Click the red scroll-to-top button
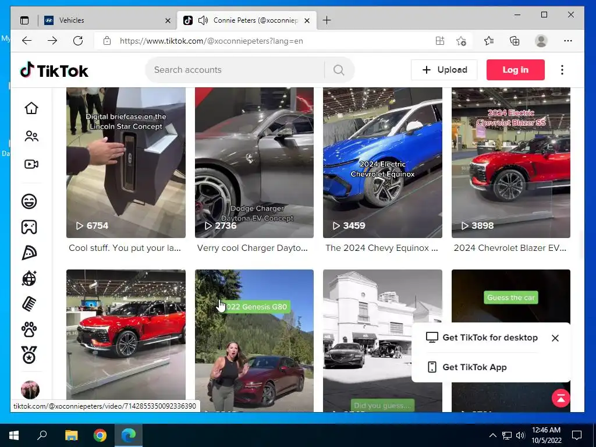The width and height of the screenshot is (596, 447). [560, 398]
